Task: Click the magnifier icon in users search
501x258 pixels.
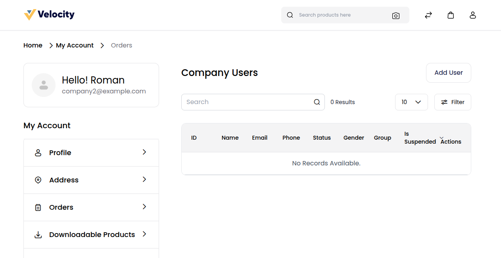Action: click(317, 102)
